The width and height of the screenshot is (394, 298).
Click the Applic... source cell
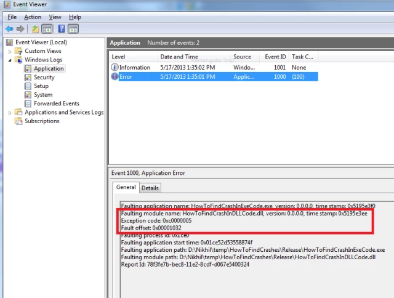coord(244,76)
